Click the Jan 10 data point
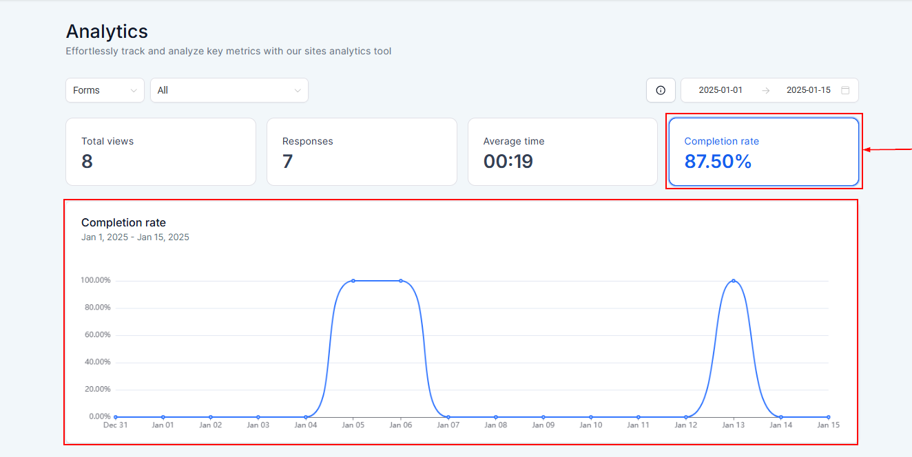912x457 pixels. pyautogui.click(x=591, y=417)
